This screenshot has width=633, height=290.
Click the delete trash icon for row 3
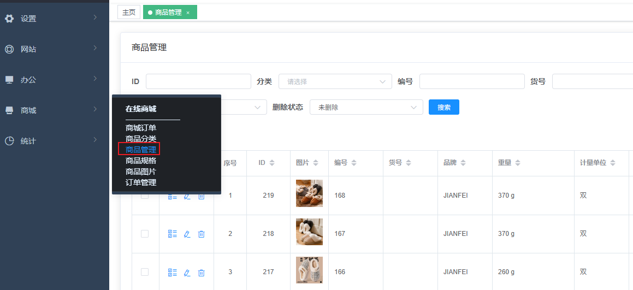tap(201, 272)
